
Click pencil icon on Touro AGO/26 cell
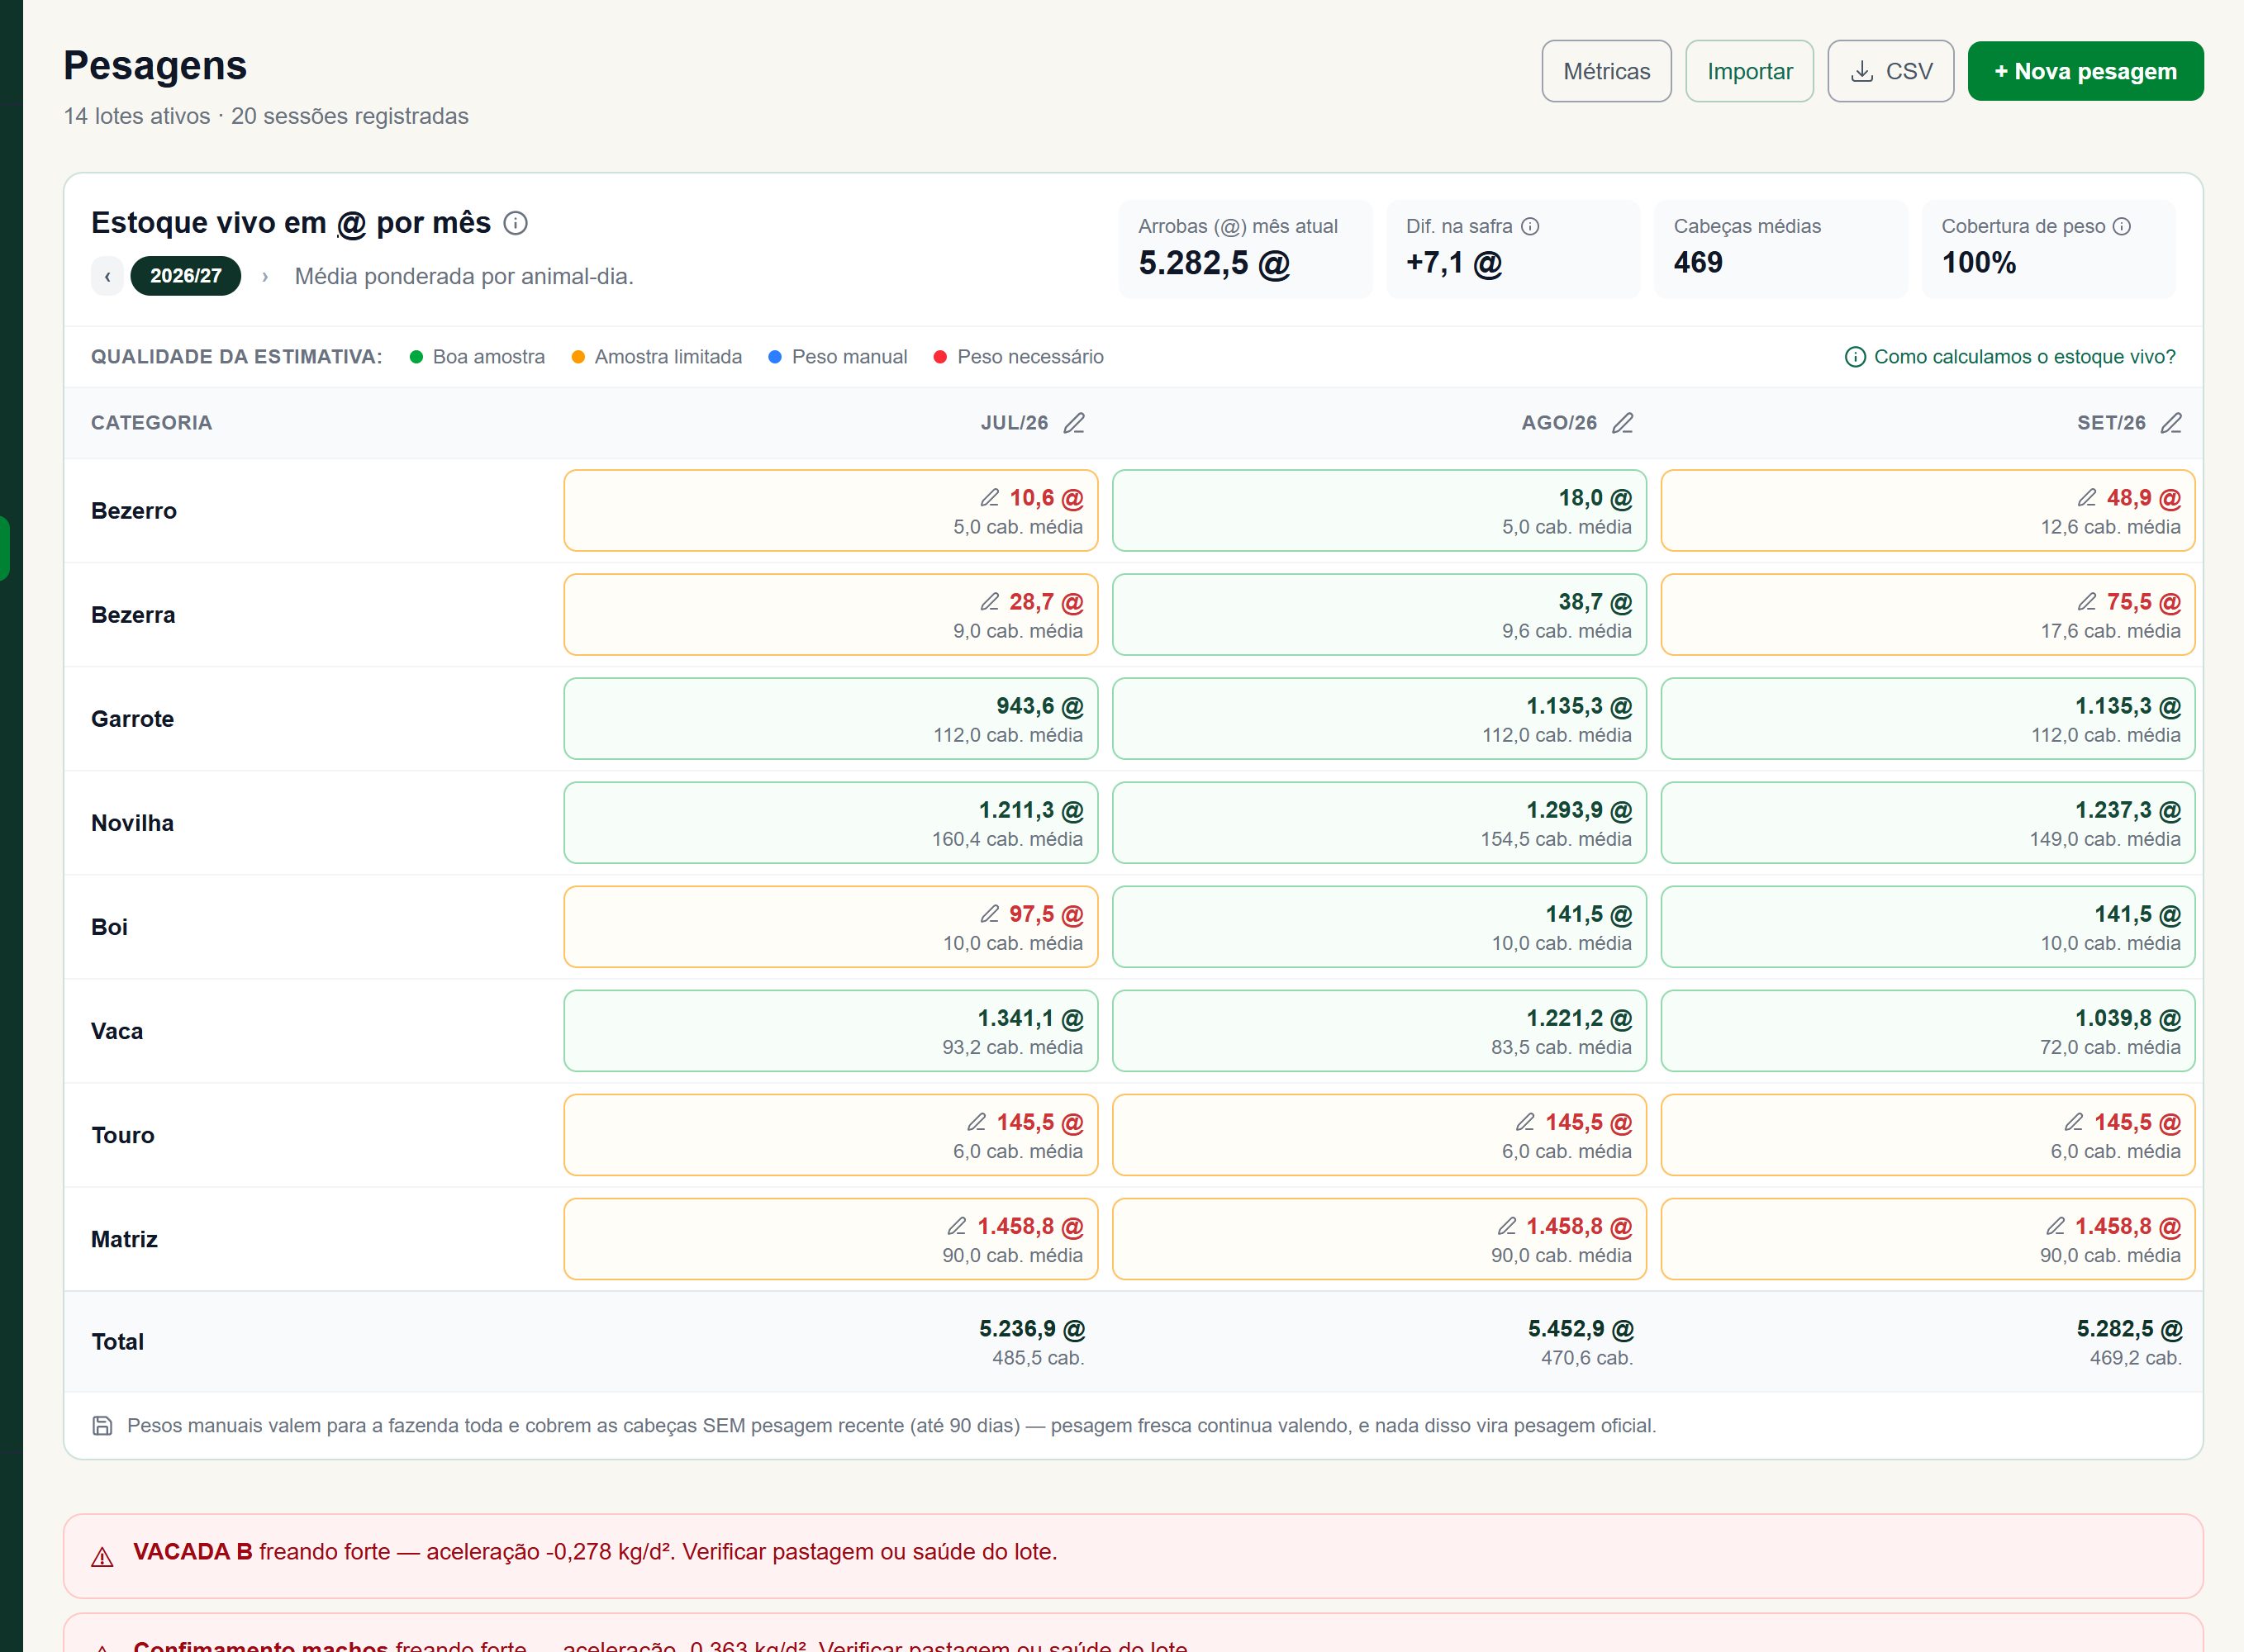click(1525, 1122)
